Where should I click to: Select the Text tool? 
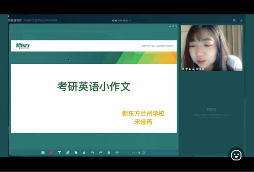click(x=59, y=153)
